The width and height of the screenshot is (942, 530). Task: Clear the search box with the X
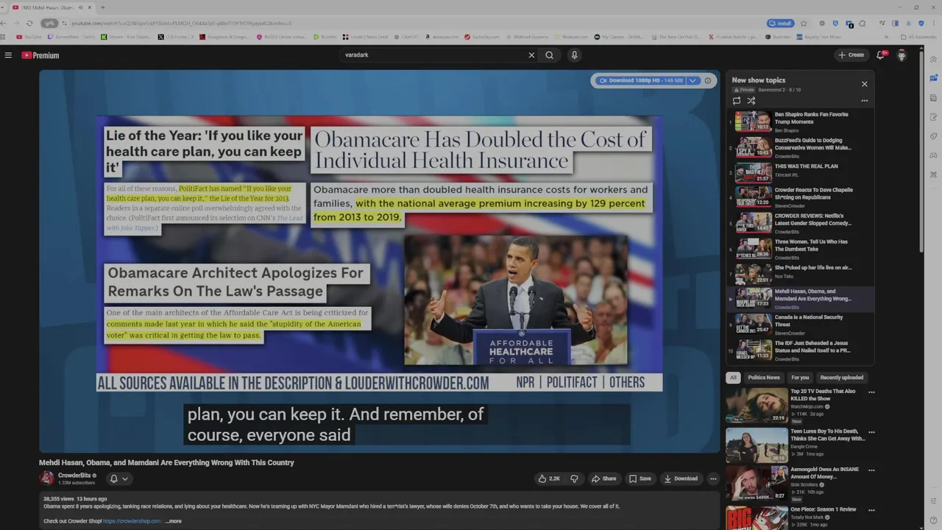click(x=531, y=55)
